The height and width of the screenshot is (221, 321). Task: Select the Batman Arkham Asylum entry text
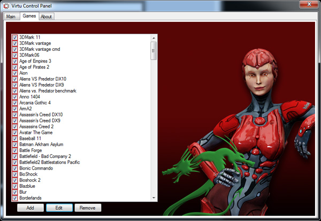pyautogui.click(x=41, y=144)
